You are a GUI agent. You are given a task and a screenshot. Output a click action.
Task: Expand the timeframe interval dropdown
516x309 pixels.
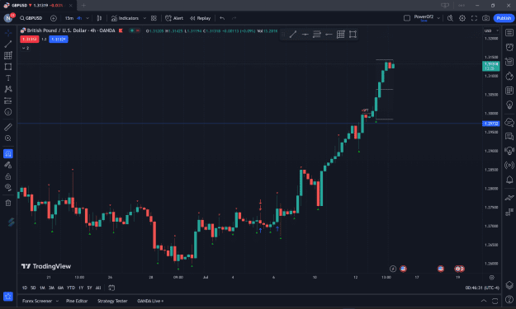88,18
